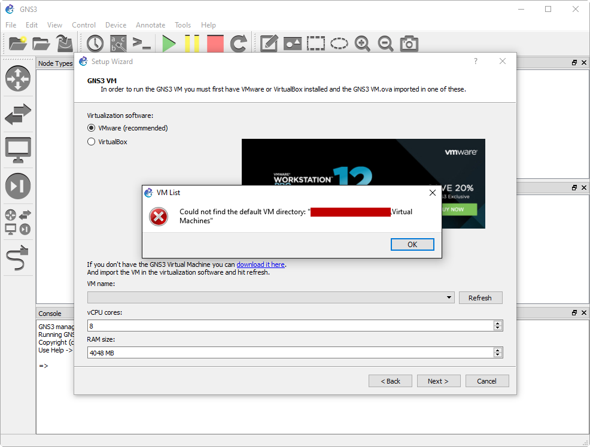Open the File menu
Image resolution: width=590 pixels, height=447 pixels.
[x=11, y=25]
